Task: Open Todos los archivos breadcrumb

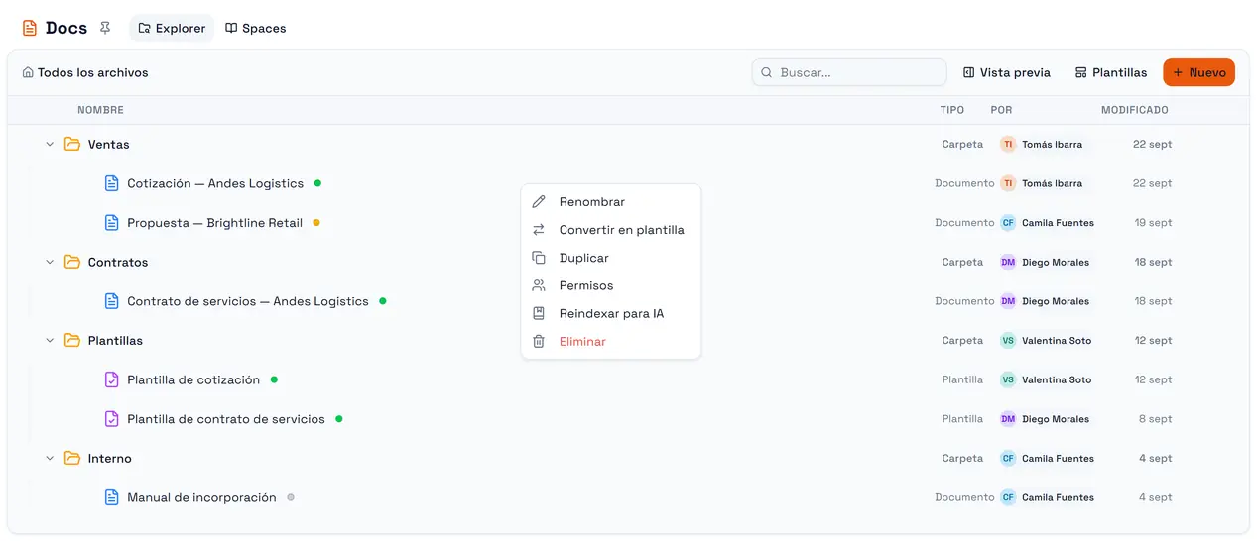Action: (92, 72)
